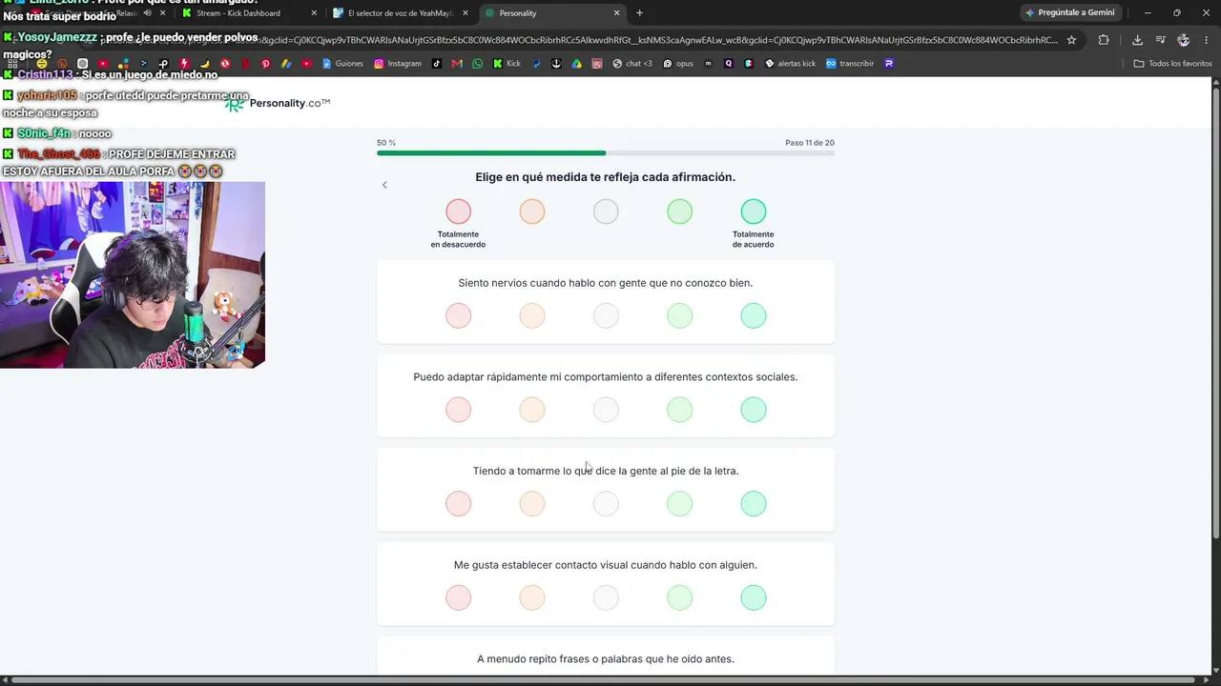
Task: Open the Kick bookmark
Action: (x=507, y=64)
